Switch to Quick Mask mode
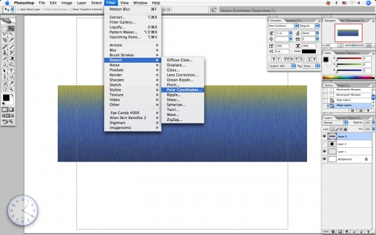 pyautogui.click(x=11, y=110)
